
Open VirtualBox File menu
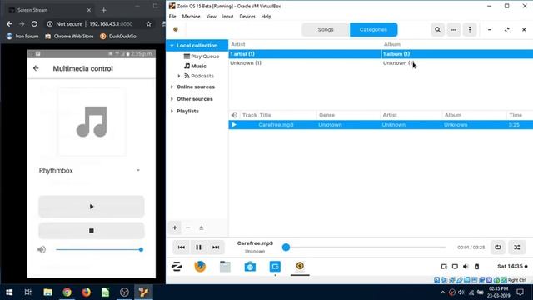point(172,17)
